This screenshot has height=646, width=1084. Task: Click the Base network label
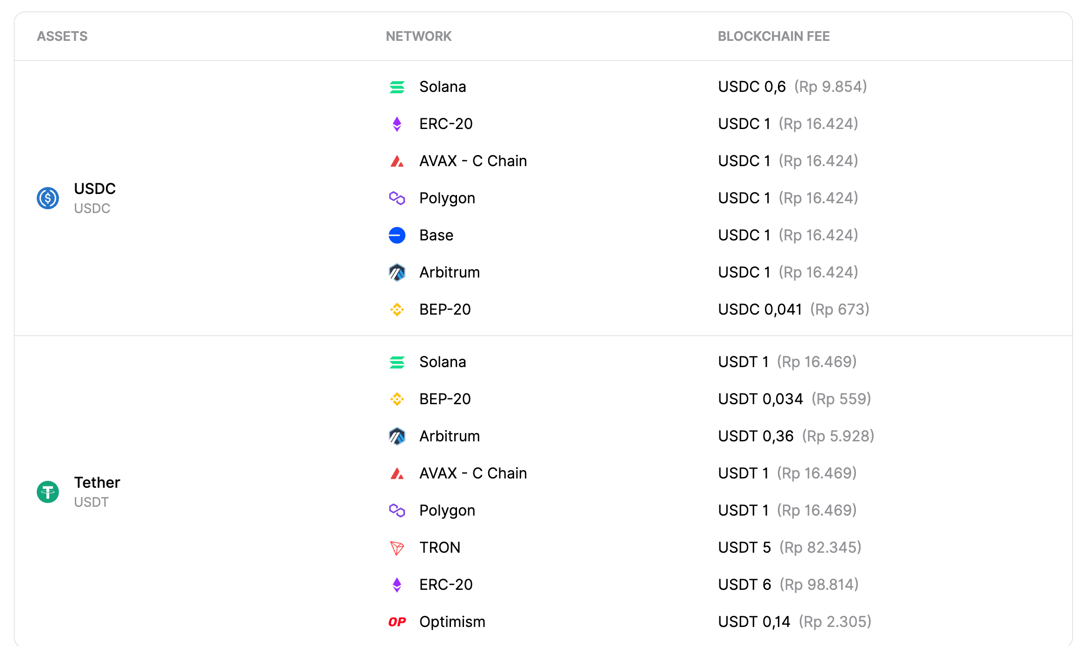click(x=437, y=235)
